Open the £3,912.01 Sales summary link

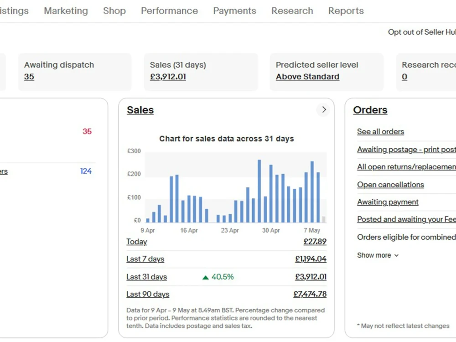(167, 77)
